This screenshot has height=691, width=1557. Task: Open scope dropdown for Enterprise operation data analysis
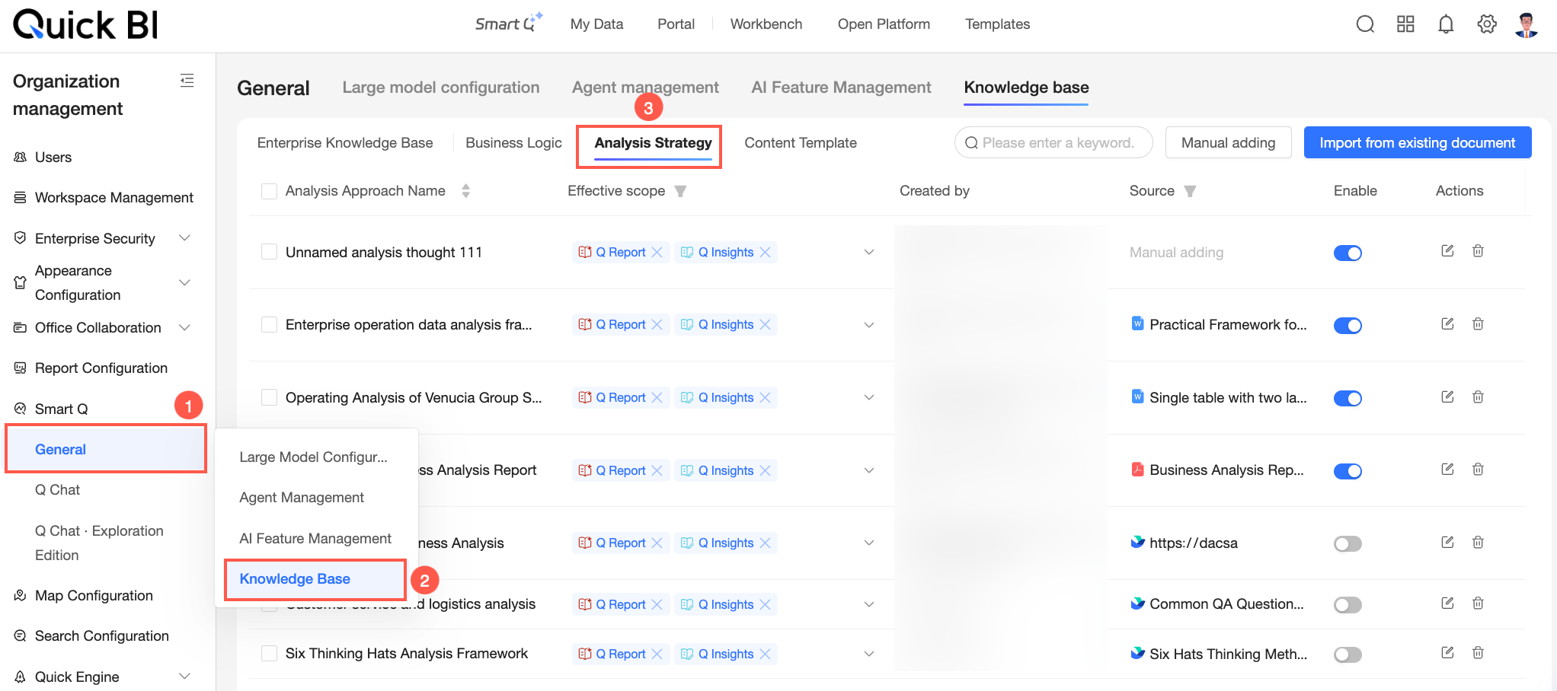868,325
